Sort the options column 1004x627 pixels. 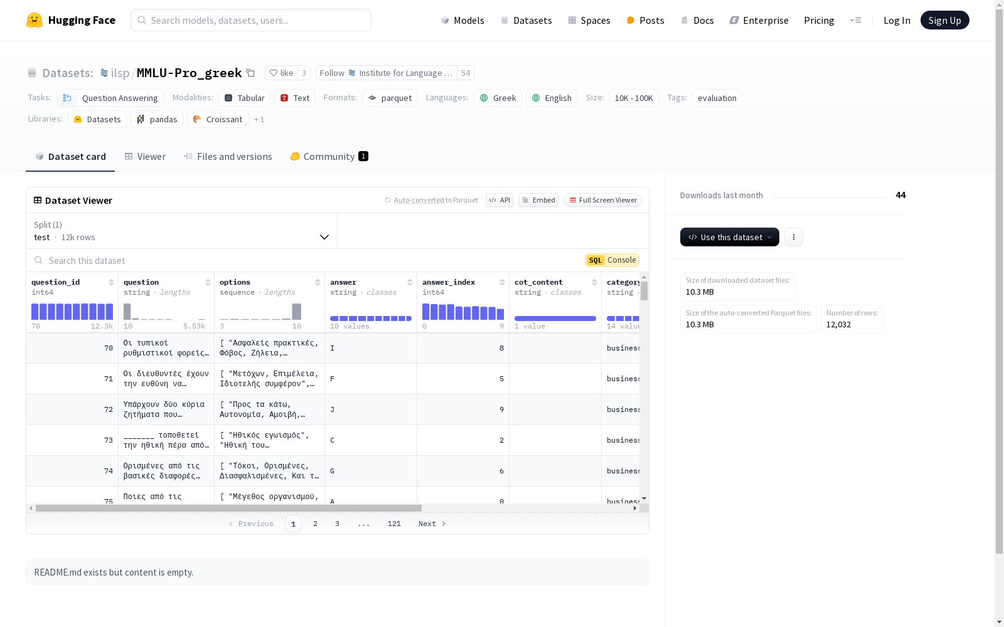coord(318,282)
